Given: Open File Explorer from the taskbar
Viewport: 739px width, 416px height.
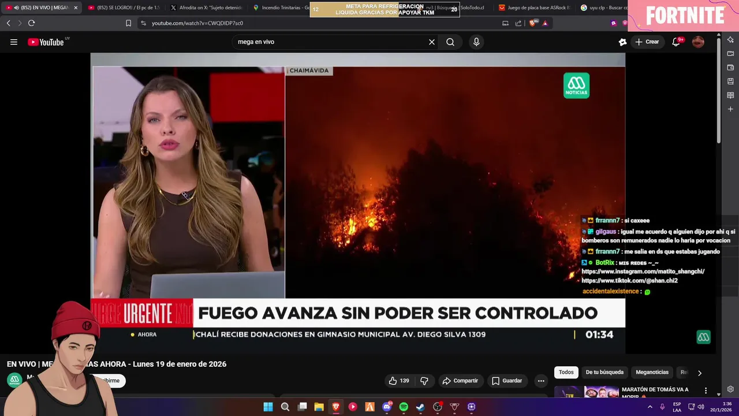Looking at the screenshot, I should pyautogui.click(x=319, y=407).
